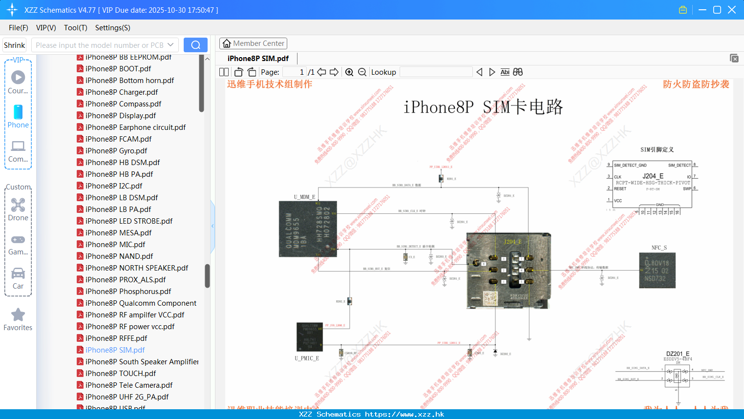The width and height of the screenshot is (744, 419).
Task: Open the File(F) menu
Action: (x=19, y=28)
